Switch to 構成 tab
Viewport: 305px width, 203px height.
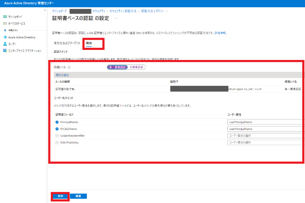(89, 43)
